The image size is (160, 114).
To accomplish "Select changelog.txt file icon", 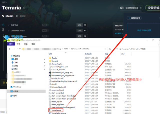I will [x=50, y=64].
